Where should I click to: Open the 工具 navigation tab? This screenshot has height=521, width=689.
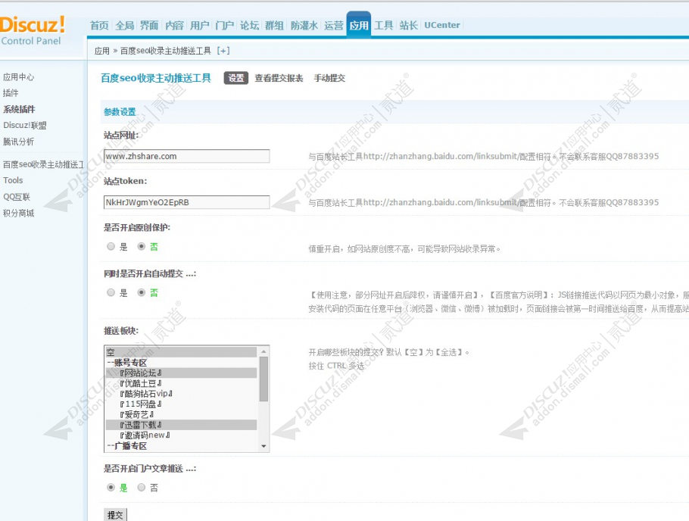pyautogui.click(x=384, y=26)
